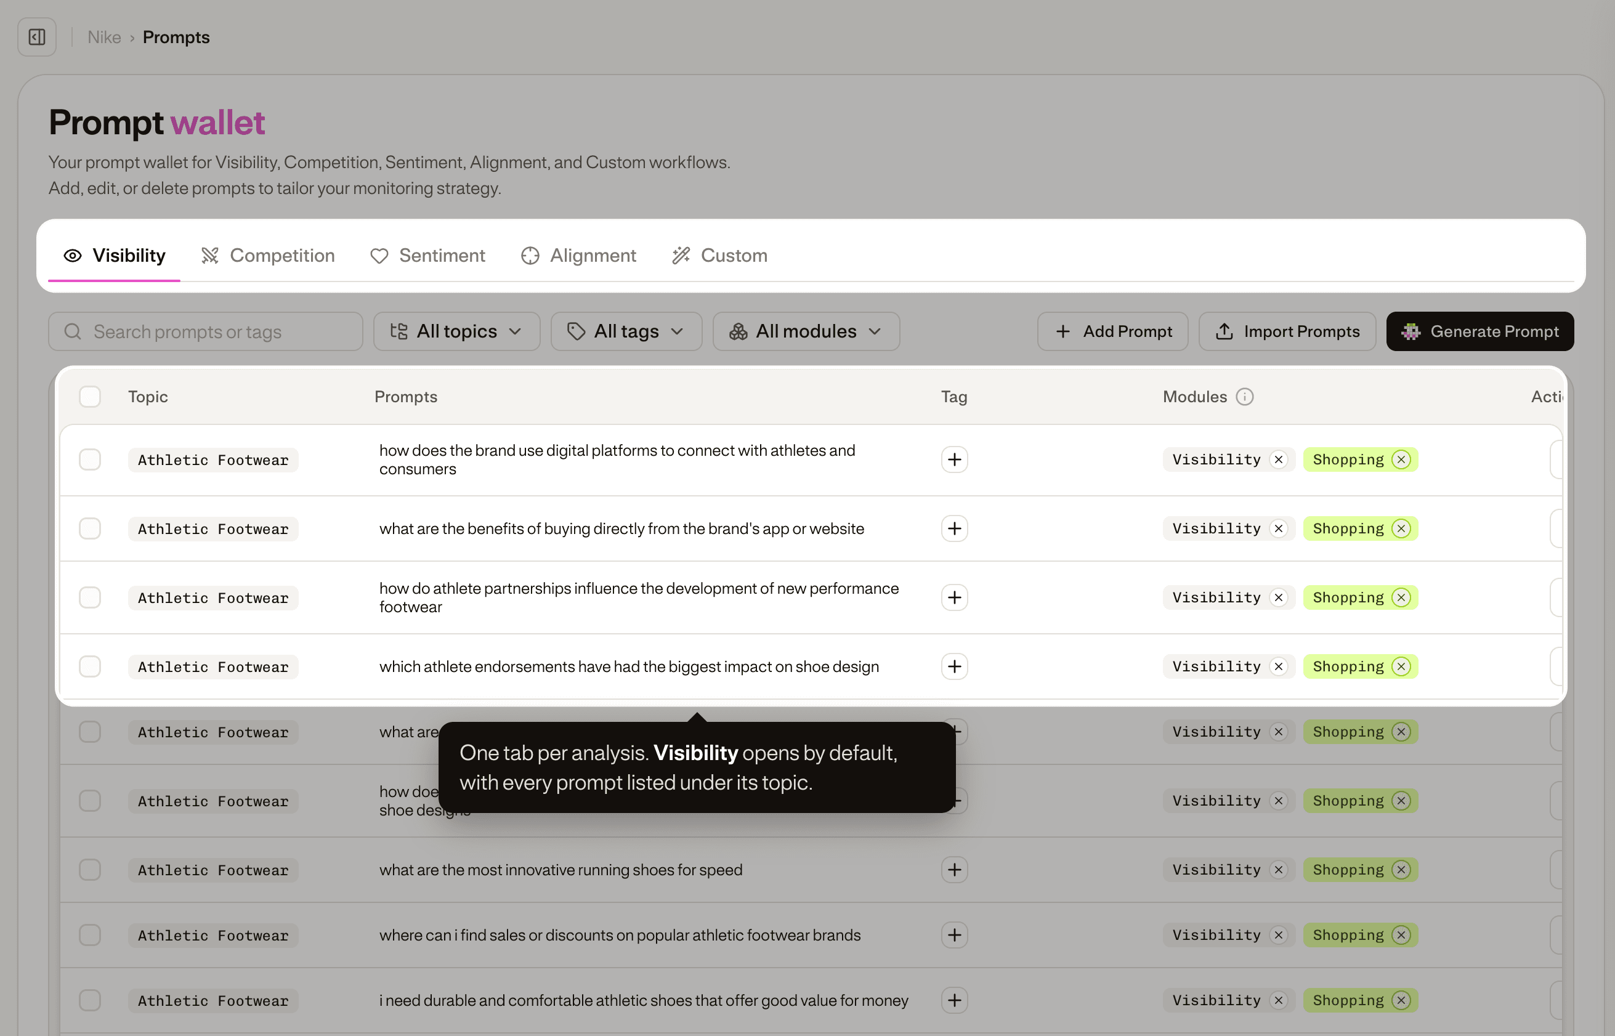Toggle the sidebar panel icon
The height and width of the screenshot is (1036, 1615).
coord(37,37)
